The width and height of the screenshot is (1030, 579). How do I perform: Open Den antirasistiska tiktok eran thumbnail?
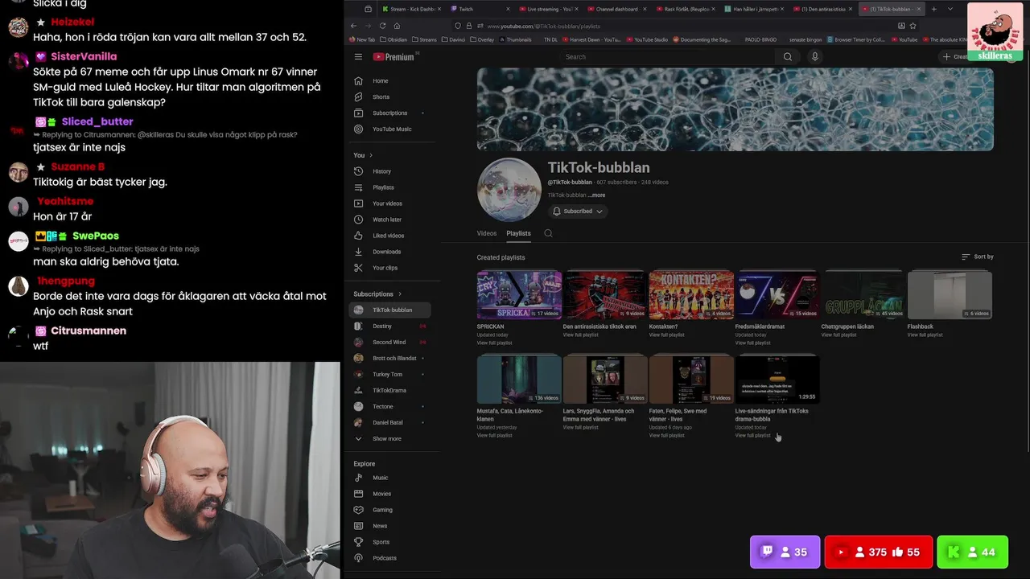pyautogui.click(x=605, y=295)
